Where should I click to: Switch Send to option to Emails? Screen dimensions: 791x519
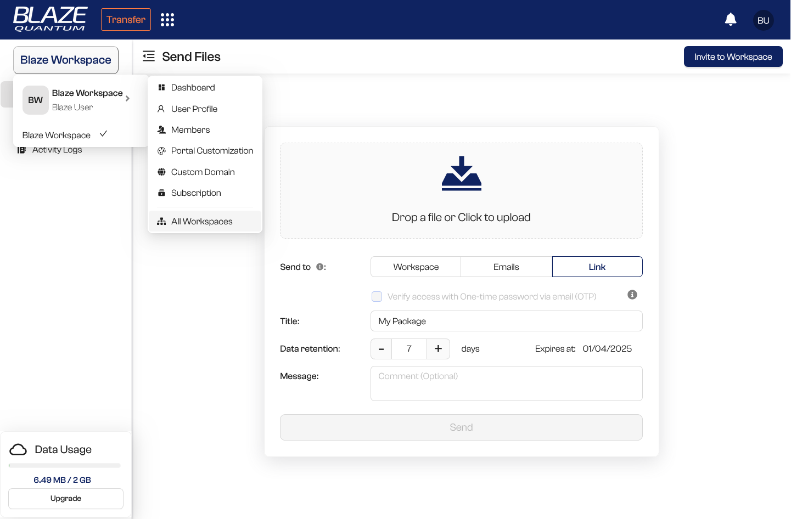coord(506,267)
